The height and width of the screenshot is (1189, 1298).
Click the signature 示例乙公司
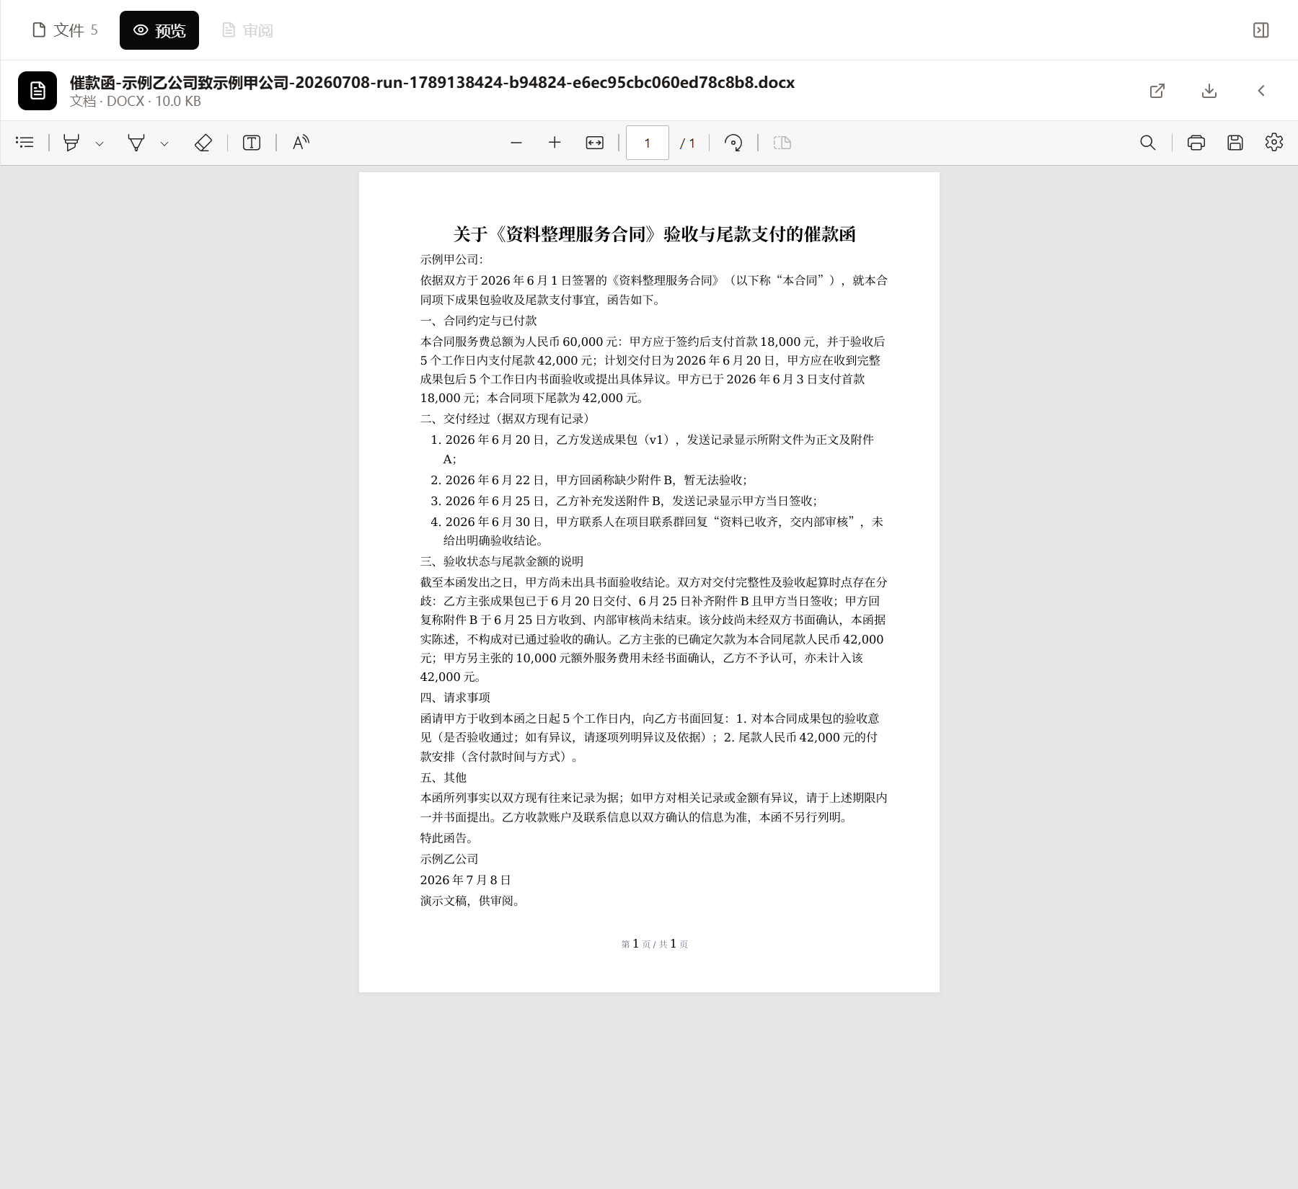[449, 859]
